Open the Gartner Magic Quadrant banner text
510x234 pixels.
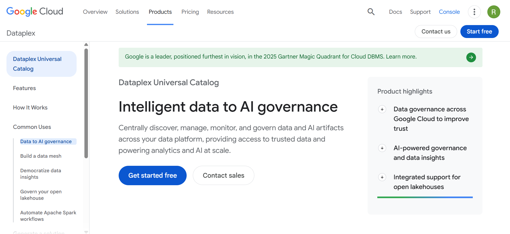click(x=271, y=57)
